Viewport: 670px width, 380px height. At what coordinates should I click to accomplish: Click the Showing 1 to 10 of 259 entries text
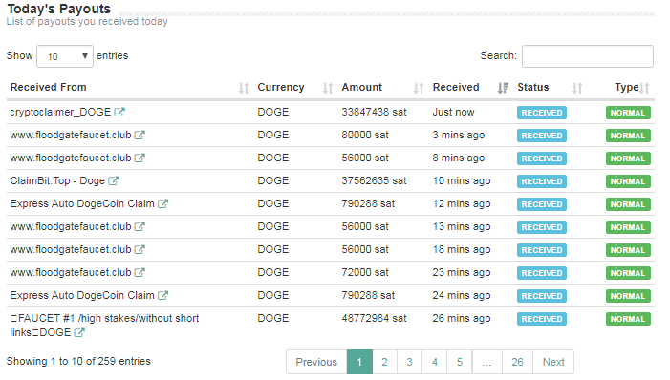pyautogui.click(x=78, y=361)
